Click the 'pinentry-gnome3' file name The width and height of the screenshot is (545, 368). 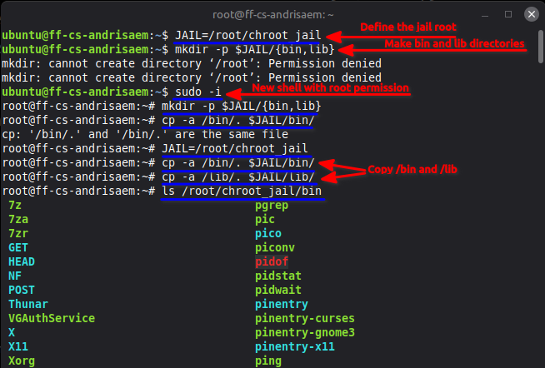pyautogui.click(x=305, y=333)
